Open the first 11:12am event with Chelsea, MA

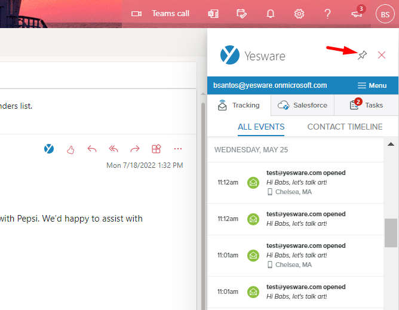coord(296,183)
